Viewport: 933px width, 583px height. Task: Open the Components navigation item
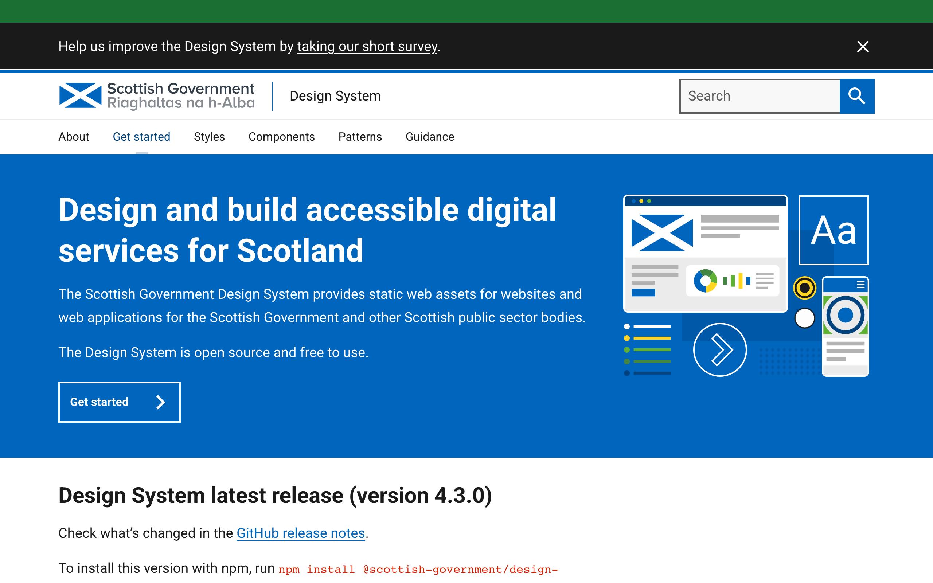pos(281,137)
